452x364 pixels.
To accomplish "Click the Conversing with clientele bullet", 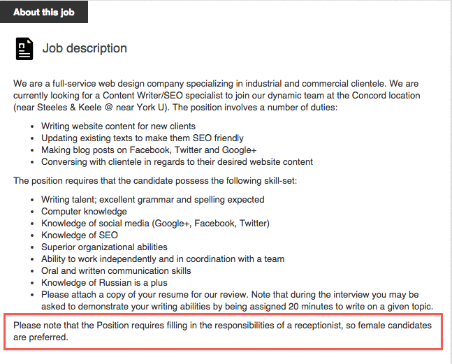I will [177, 161].
